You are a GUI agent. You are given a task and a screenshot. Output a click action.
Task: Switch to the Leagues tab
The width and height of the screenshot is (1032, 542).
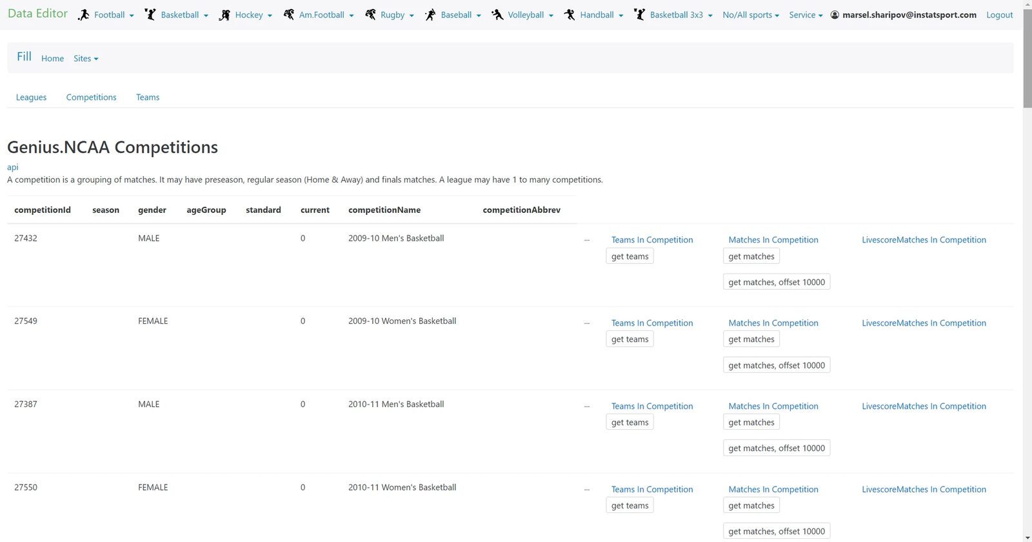(31, 97)
